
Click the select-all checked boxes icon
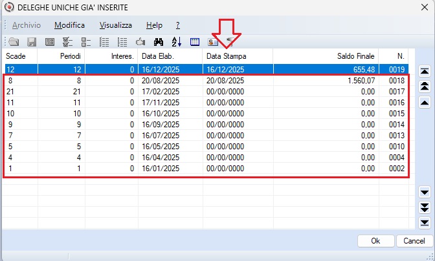[68, 42]
